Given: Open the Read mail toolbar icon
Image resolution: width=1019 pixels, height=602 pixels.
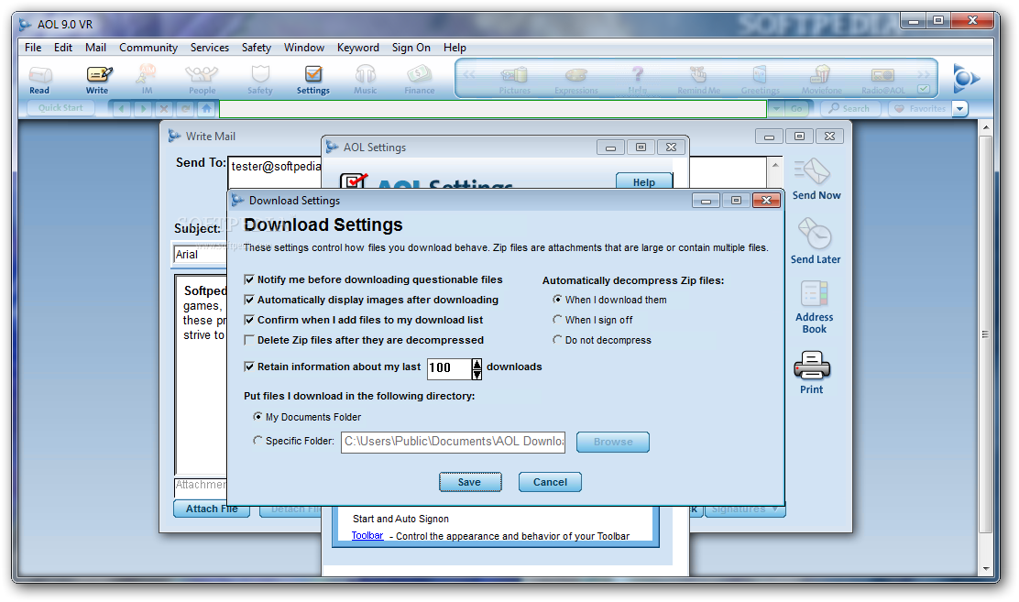Looking at the screenshot, I should tap(39, 80).
